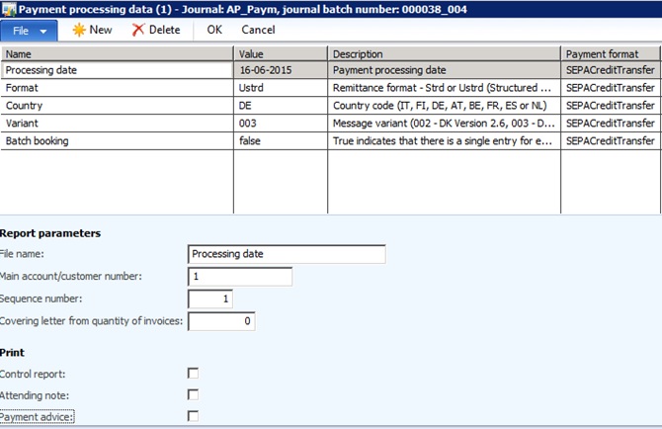Click the File name input field

click(287, 254)
